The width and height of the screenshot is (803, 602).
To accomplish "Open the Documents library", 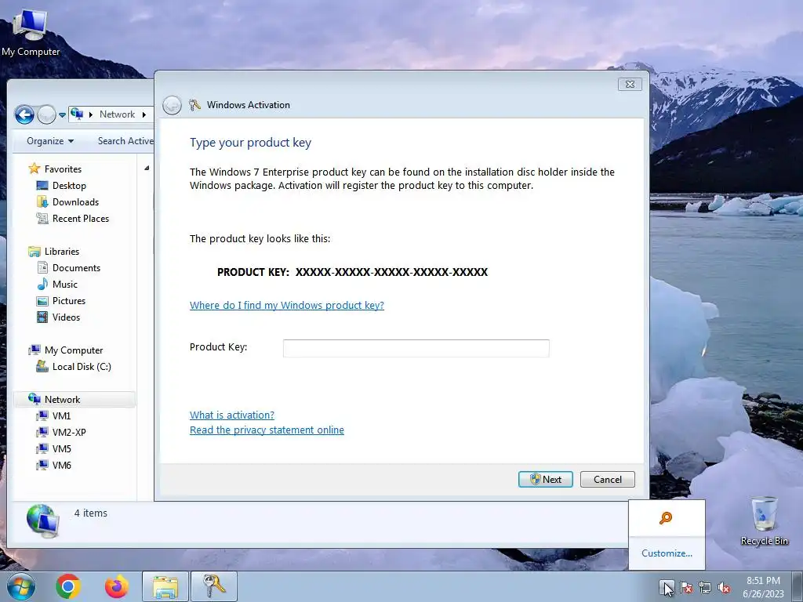I will pyautogui.click(x=76, y=268).
